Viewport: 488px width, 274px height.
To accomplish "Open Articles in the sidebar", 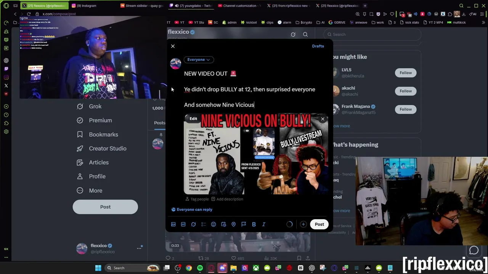I will click(x=93, y=162).
